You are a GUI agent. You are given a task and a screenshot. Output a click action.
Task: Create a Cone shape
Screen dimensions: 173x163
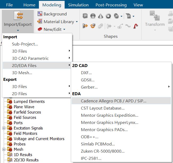(x=101, y=16)
